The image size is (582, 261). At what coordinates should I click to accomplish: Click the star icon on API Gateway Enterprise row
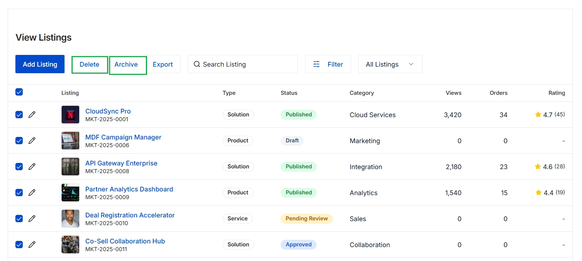tap(538, 167)
